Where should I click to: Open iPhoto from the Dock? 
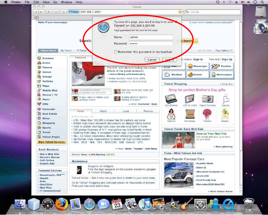tap(159, 204)
